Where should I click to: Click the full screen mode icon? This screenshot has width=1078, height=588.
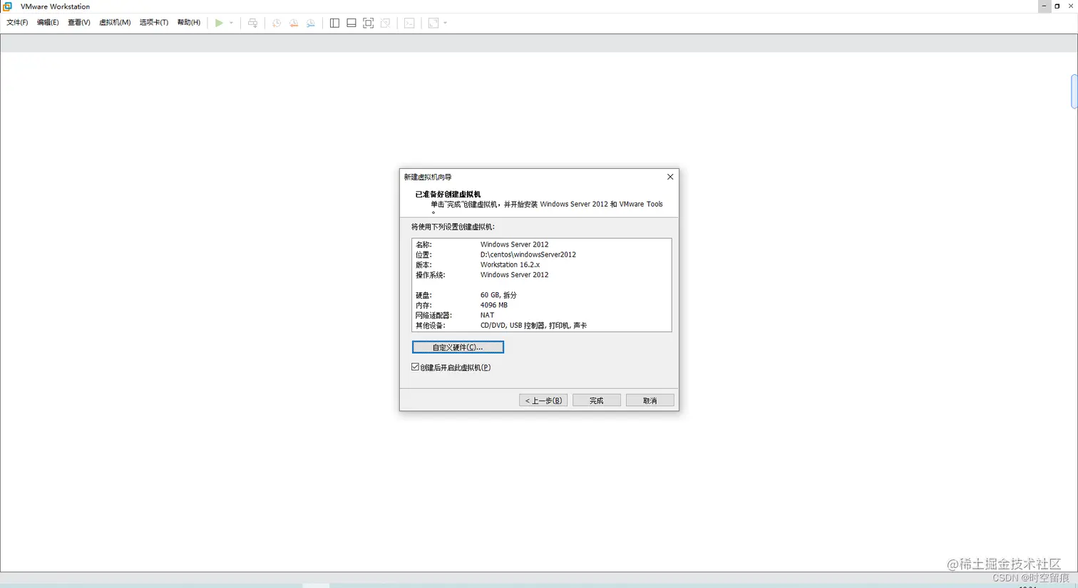click(368, 23)
